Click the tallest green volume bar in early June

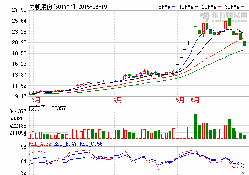196,126
